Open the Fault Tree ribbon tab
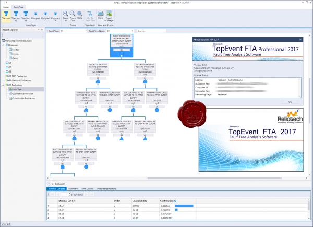The image size is (313, 227). tap(19, 7)
